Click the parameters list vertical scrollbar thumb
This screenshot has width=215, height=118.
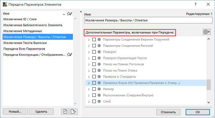(x=209, y=85)
